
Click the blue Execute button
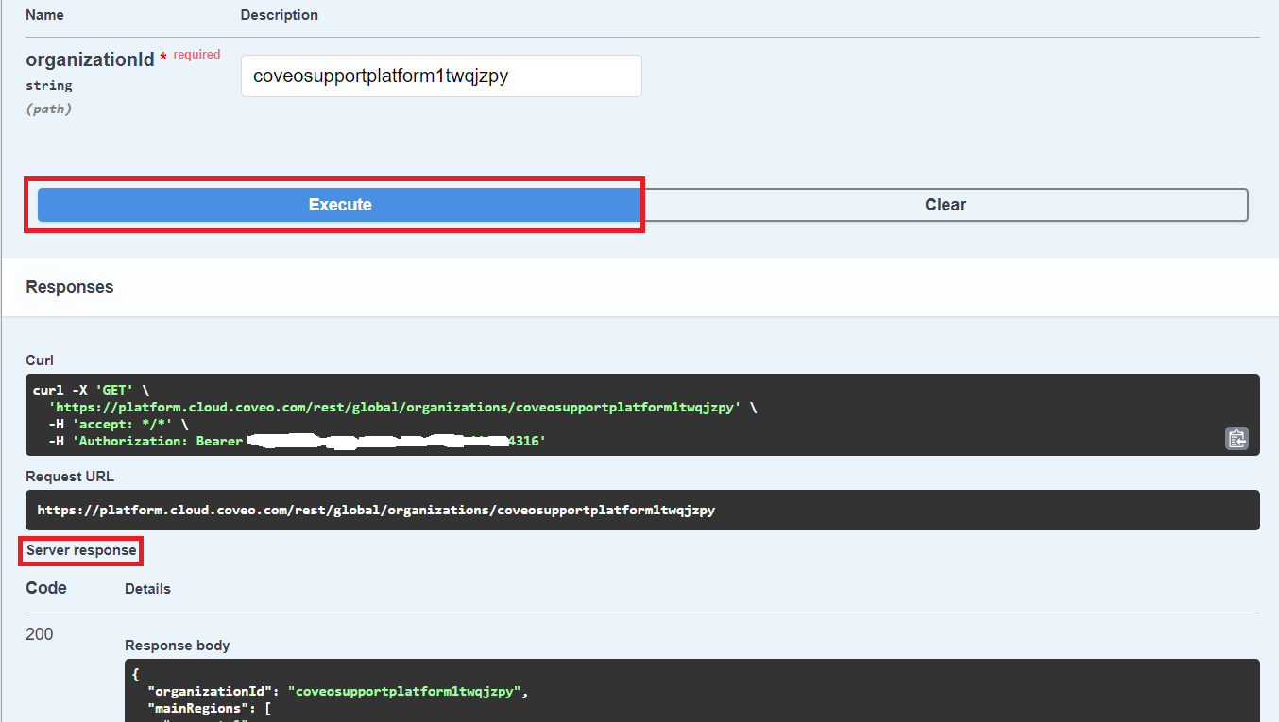(340, 205)
